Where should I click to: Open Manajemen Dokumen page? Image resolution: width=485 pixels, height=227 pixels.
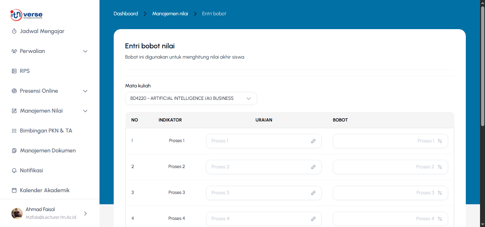[x=48, y=151]
